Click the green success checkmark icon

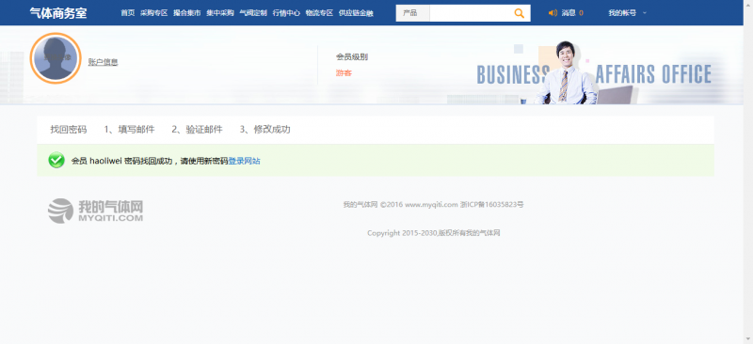pos(56,160)
